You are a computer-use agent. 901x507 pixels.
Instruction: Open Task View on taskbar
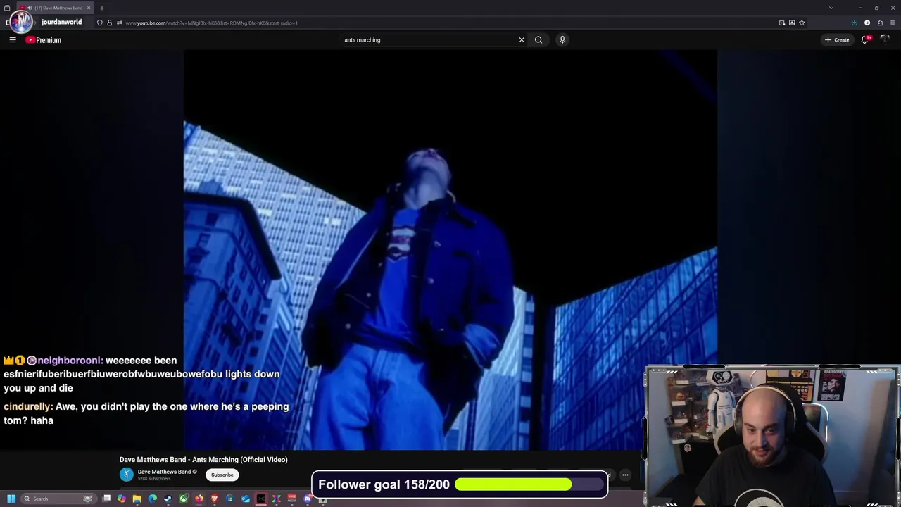tap(106, 499)
